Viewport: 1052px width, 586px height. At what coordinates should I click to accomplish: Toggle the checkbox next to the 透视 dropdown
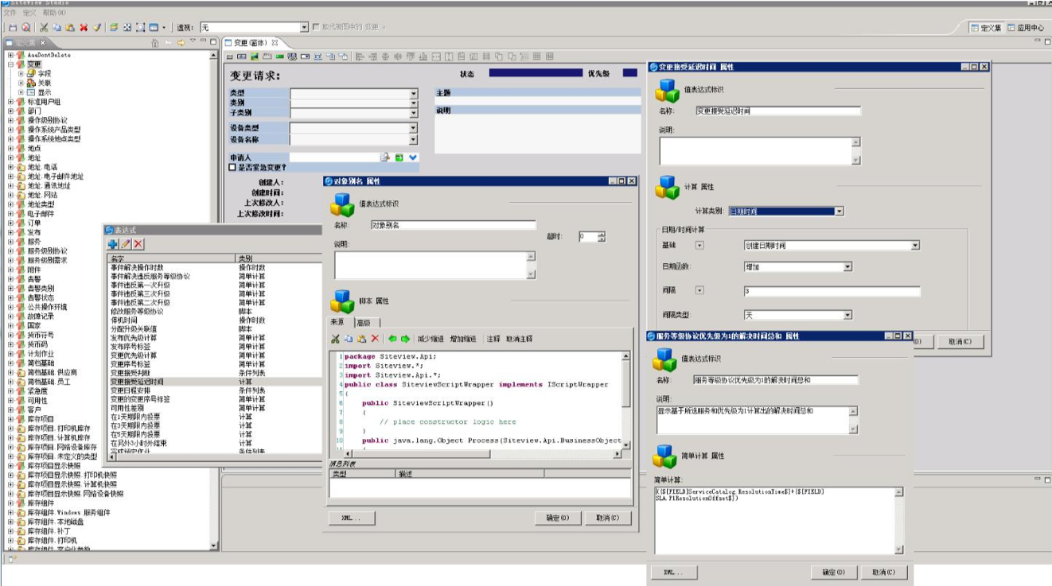point(316,27)
